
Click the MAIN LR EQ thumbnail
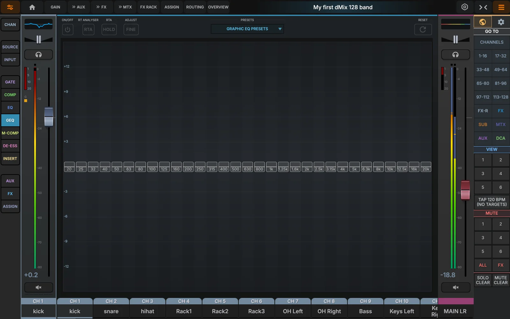tap(455, 24)
